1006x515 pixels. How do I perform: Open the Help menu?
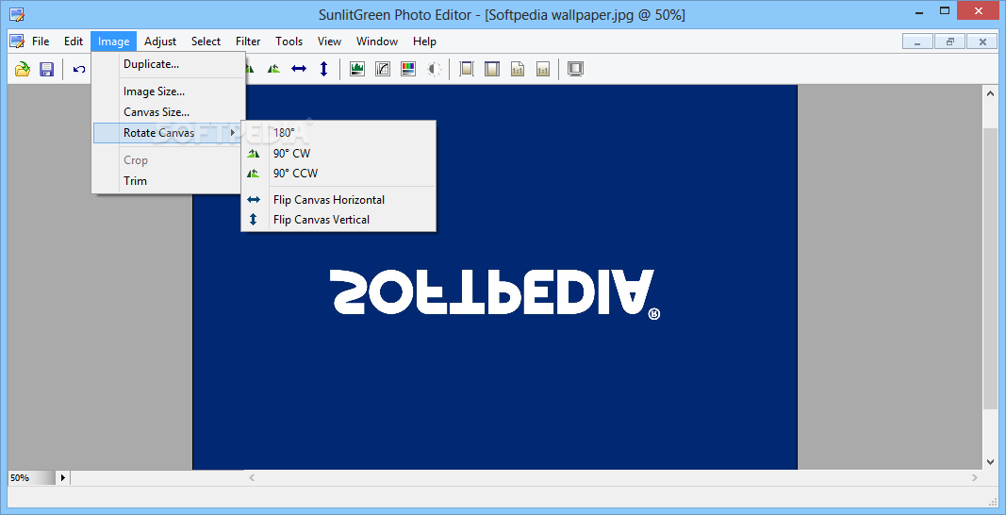click(424, 42)
